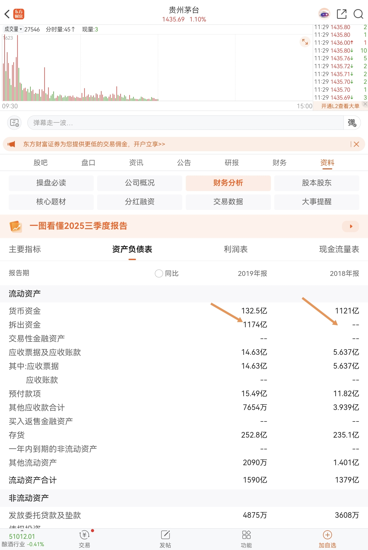Switch to 现金流量表 sub-tab
The width and height of the screenshot is (368, 550).
coord(339,249)
